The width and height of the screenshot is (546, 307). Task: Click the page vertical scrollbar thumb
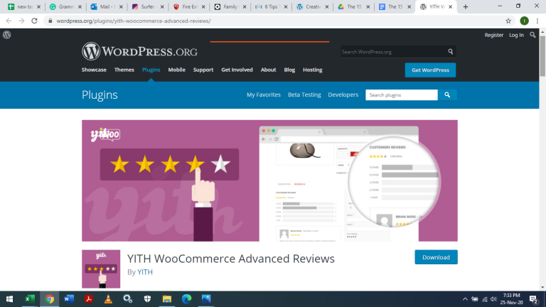click(x=542, y=55)
